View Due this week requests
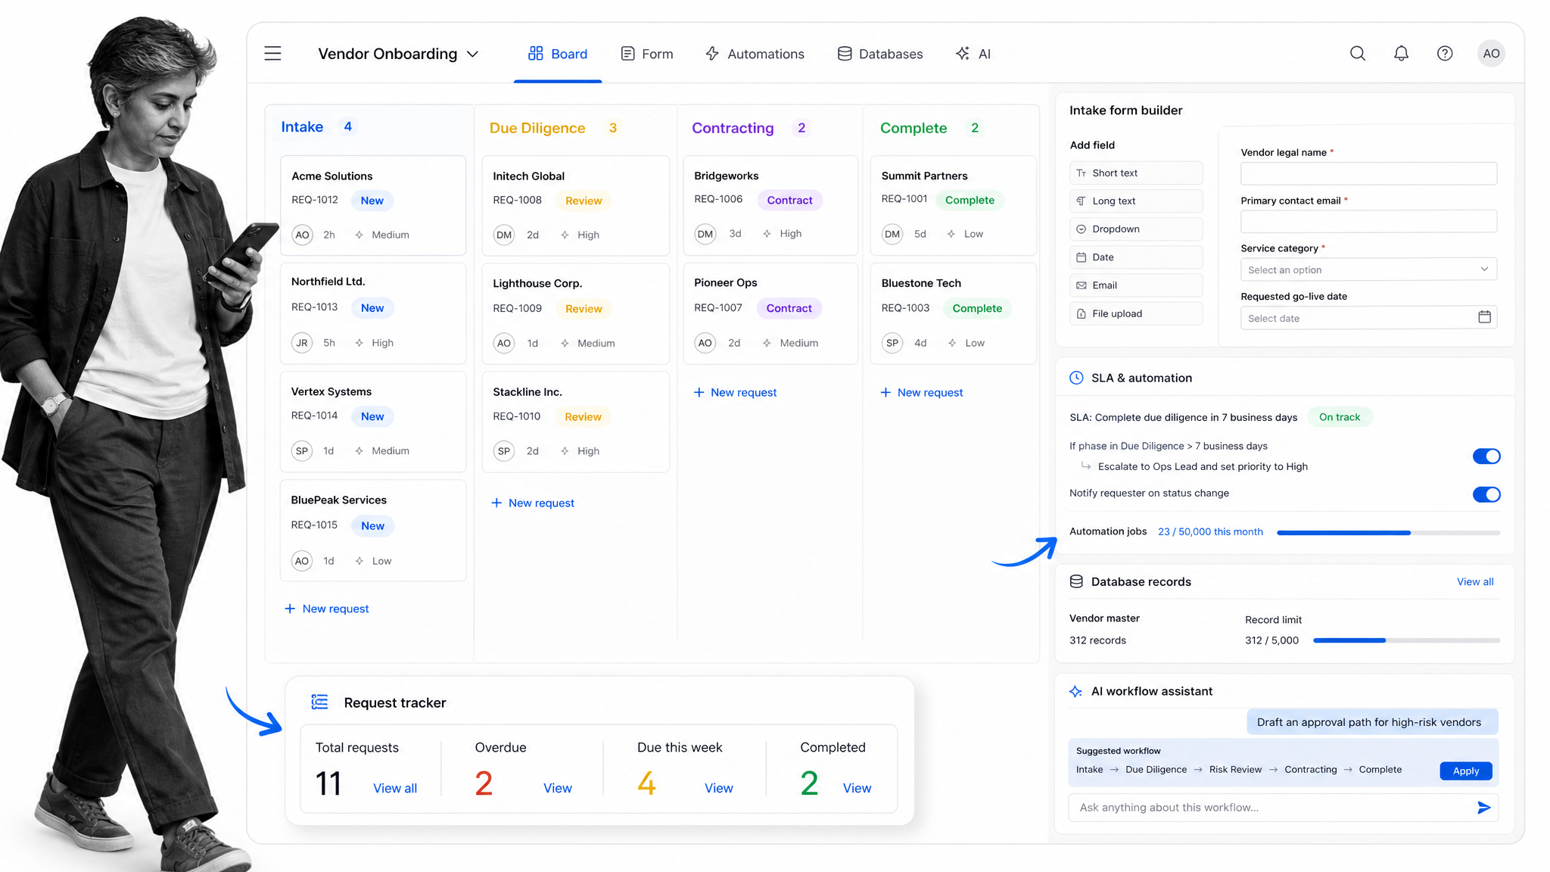Screen dimensions: 1550x872 [x=719, y=788]
